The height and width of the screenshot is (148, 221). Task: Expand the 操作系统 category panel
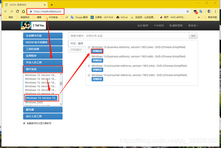pyautogui.click(x=43, y=69)
